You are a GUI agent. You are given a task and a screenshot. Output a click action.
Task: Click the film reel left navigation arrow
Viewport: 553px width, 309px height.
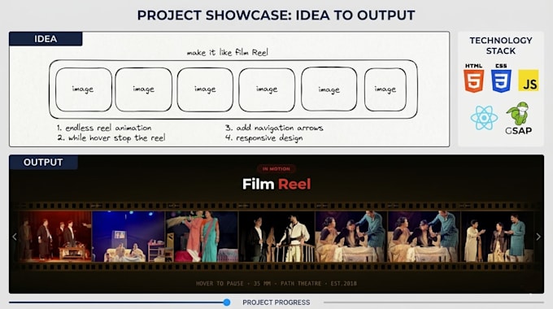15,237
